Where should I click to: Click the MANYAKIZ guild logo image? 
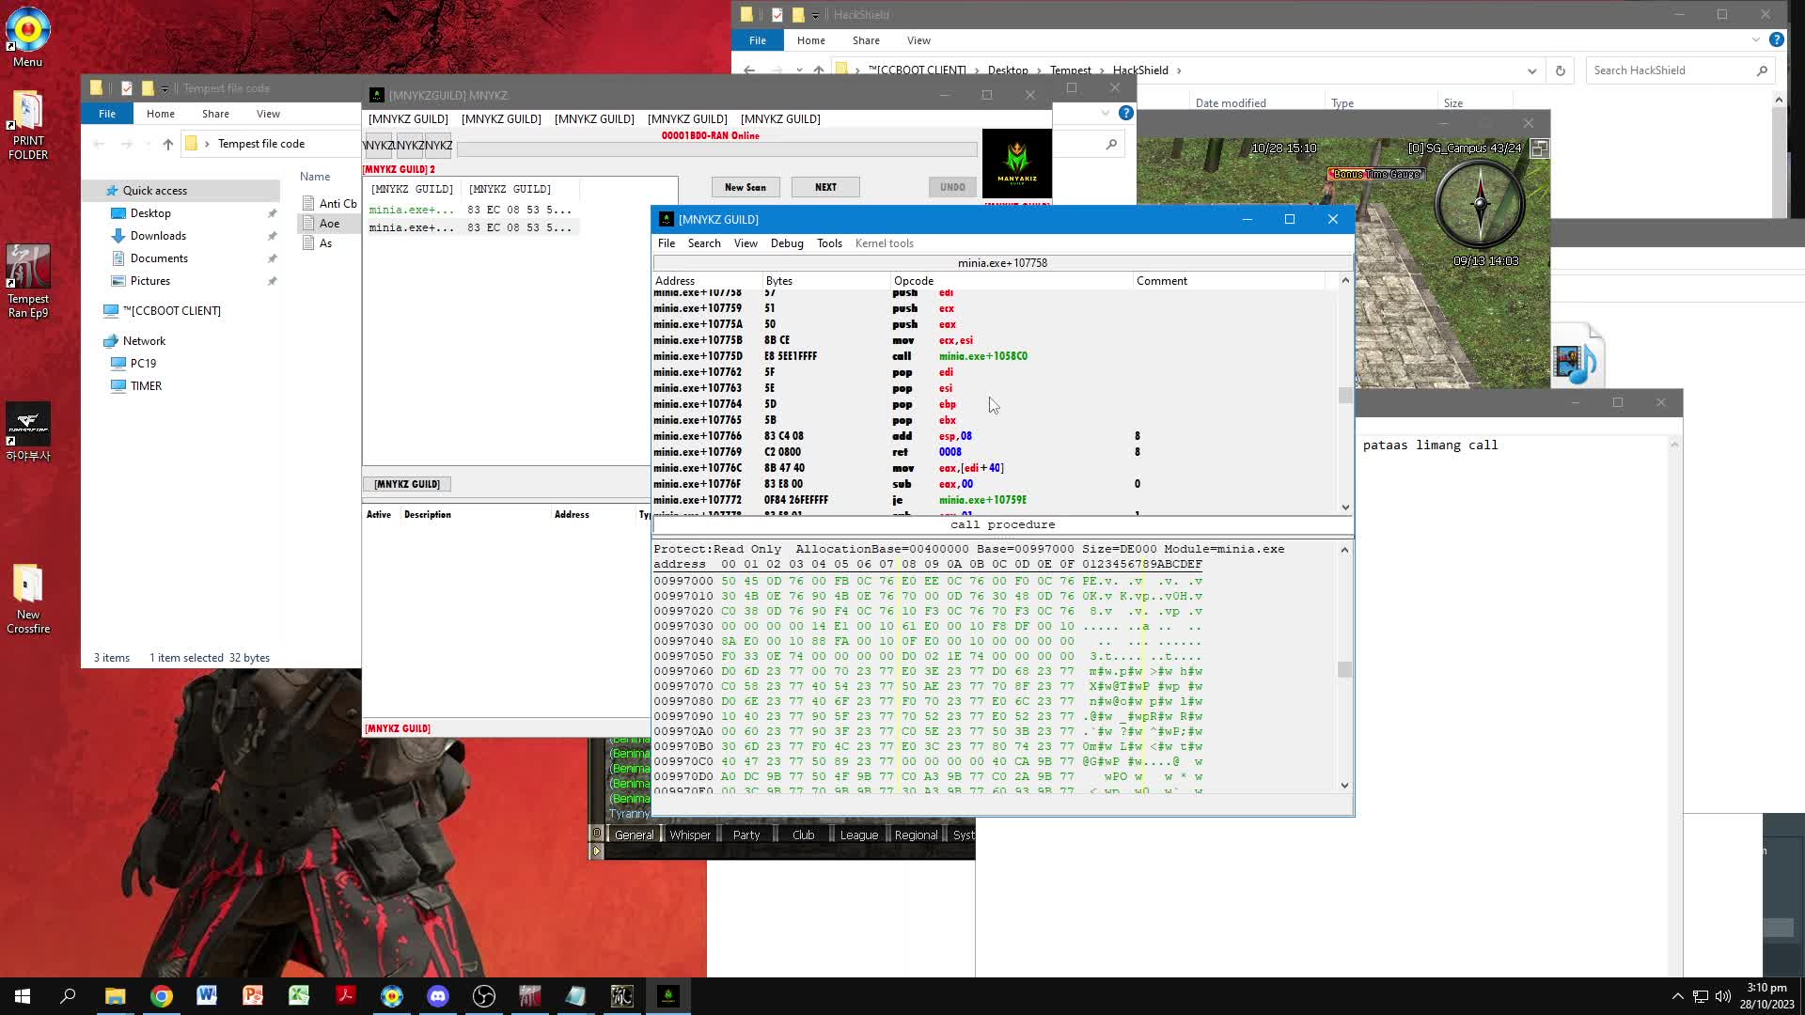[1016, 164]
